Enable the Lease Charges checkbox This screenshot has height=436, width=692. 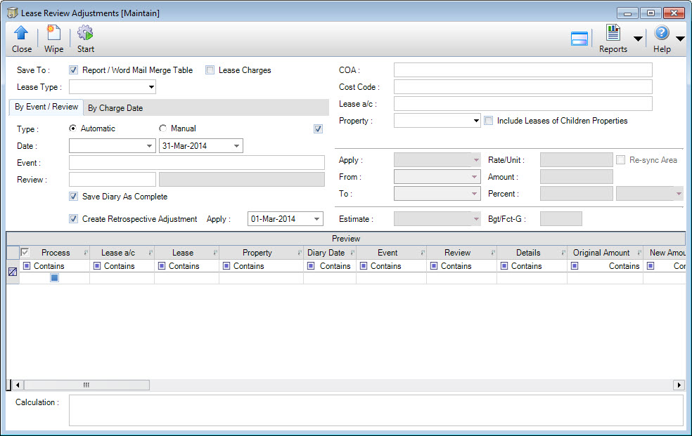coord(210,70)
